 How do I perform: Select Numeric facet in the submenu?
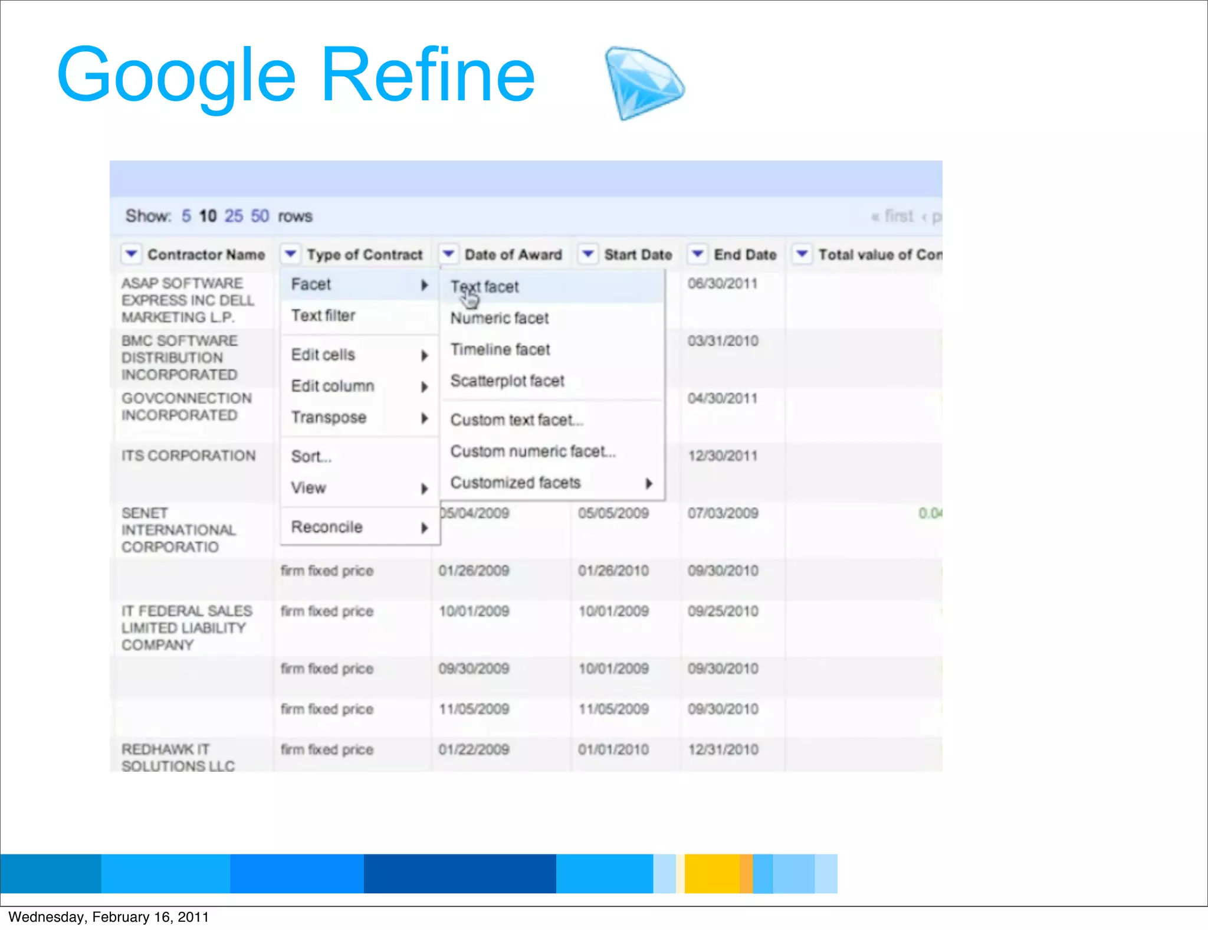coord(552,318)
